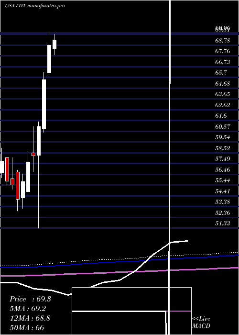239x335 pixels.
Task: Select the '12MA : 68.8' value
Action: (x=30, y=318)
